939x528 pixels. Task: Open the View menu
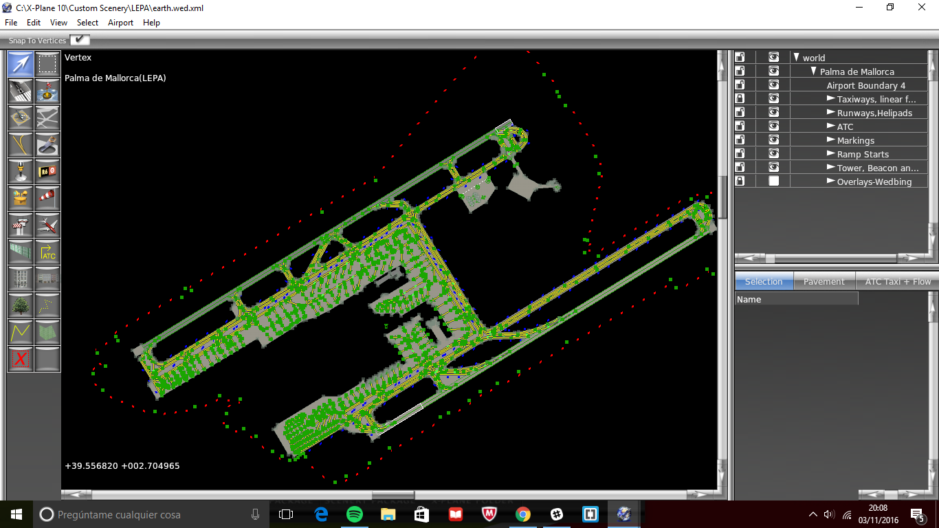tap(58, 23)
